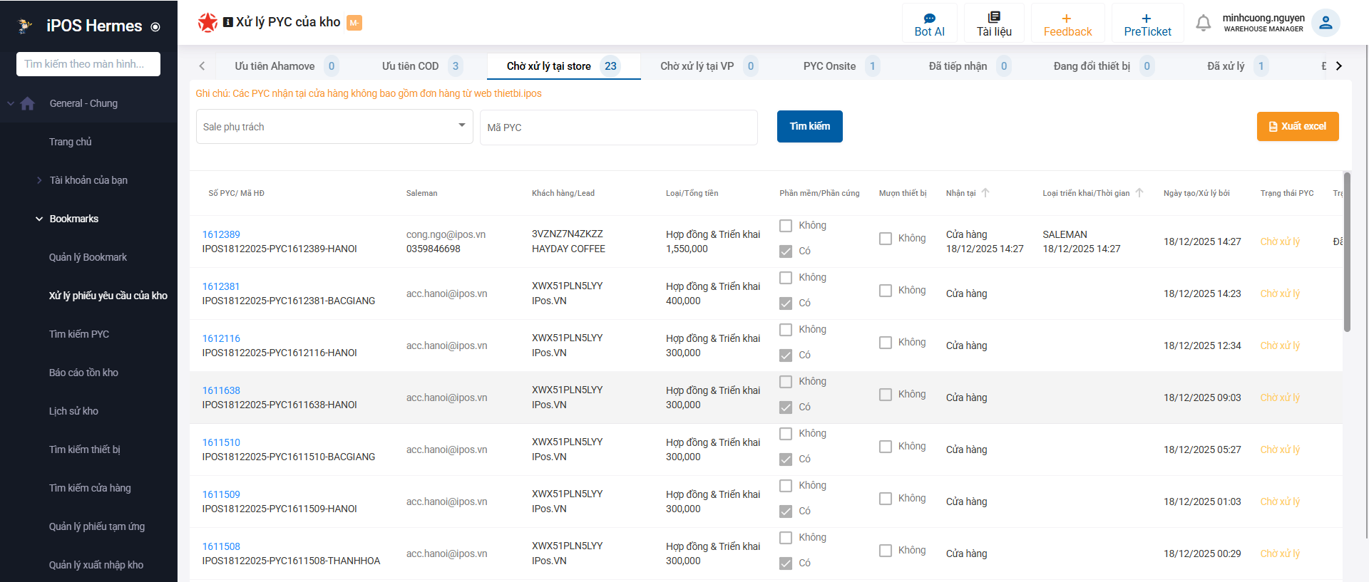The image size is (1369, 582).
Task: Tick the Không software checkbox for PYC 1612381
Action: [786, 278]
